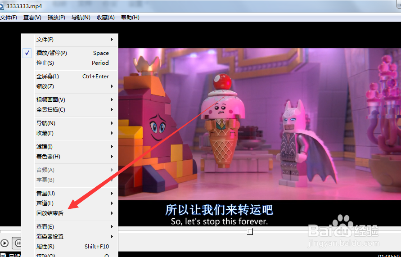
Task: Click the seek bar position thumb
Action: coord(250,232)
